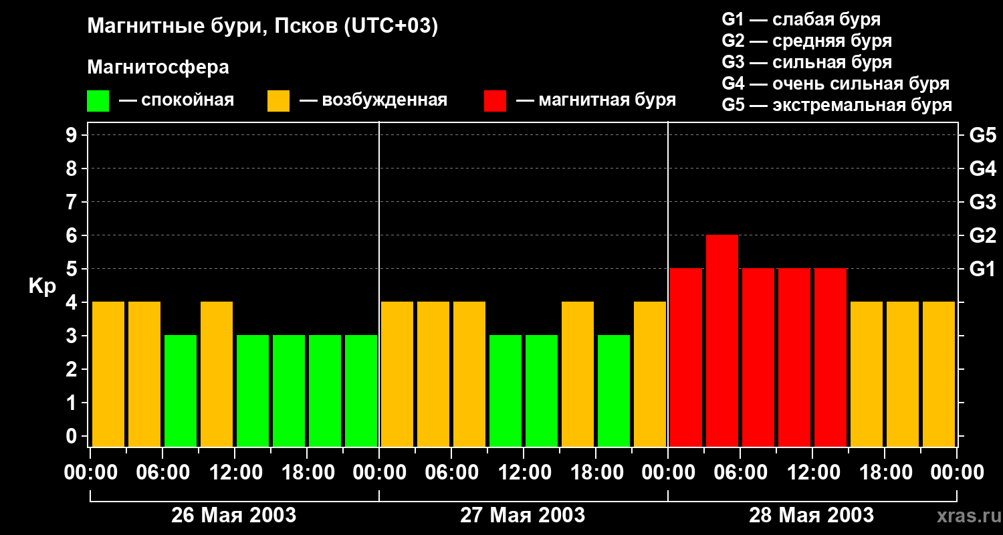Select the 27 Мая green bar for 18:00–21:00
Viewport: 1003px width, 535px height.
614,391
